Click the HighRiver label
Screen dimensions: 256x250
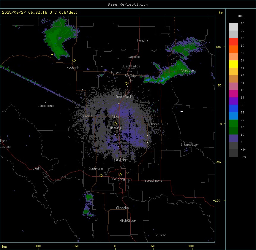[x=128, y=221]
